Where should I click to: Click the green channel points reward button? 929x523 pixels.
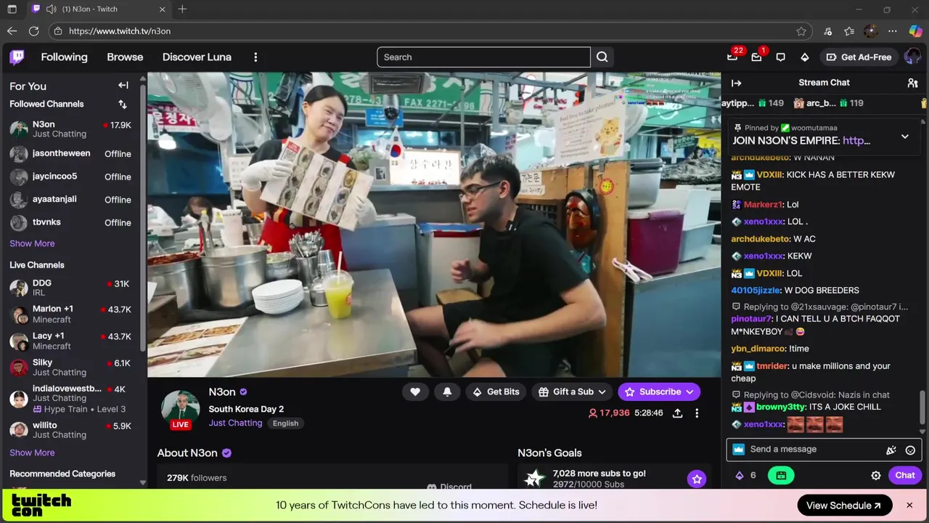(x=781, y=475)
